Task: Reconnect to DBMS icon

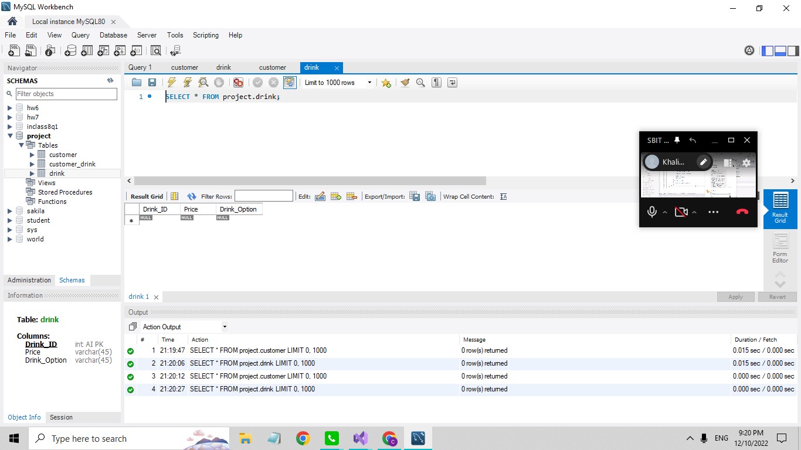Action: (x=175, y=51)
